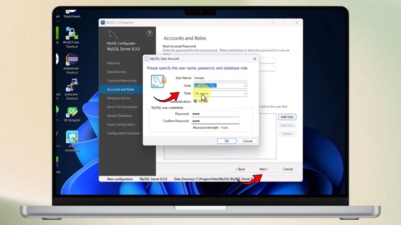
Task: Close the MySQL User Account dialog
Action: coord(255,59)
